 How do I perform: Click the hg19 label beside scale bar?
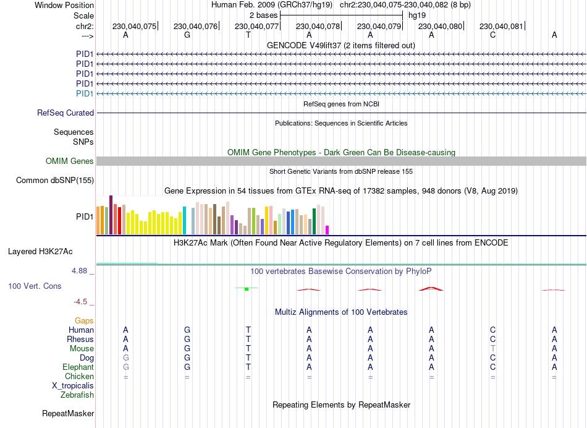(417, 15)
